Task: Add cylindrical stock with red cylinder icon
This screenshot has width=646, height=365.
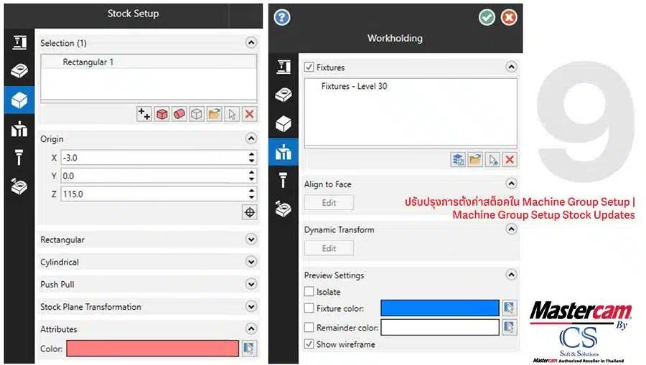Action: point(179,114)
